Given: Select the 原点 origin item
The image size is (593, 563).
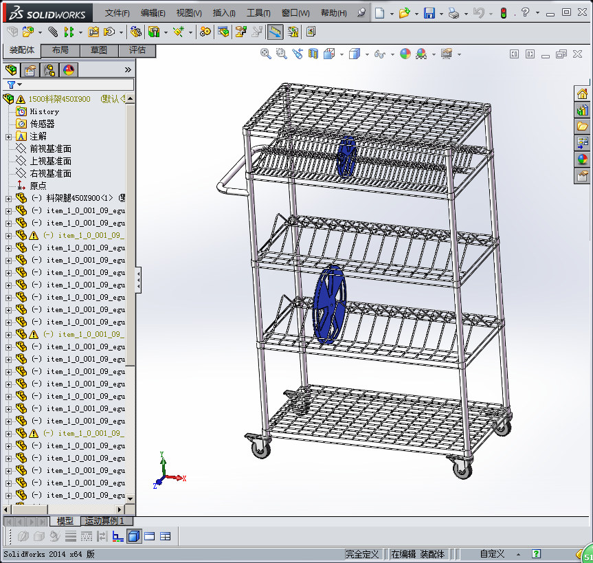Looking at the screenshot, I should point(38,186).
